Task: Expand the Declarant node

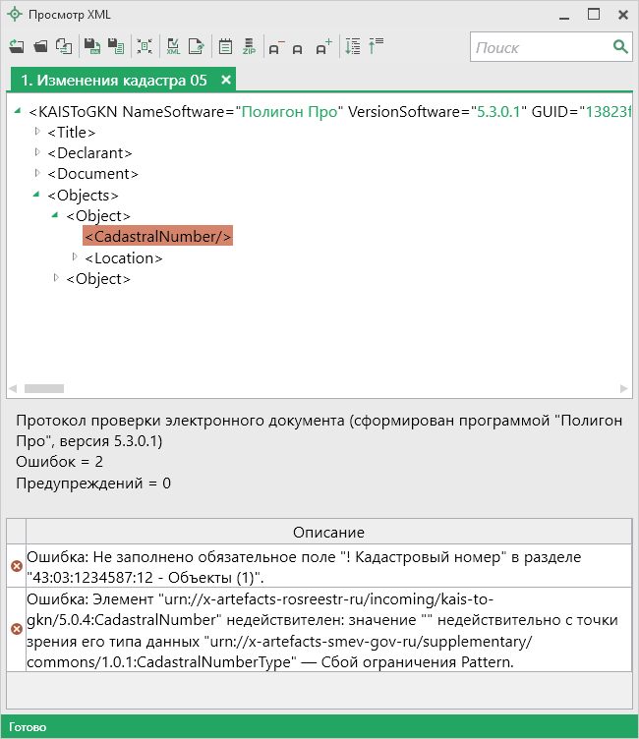Action: (x=37, y=152)
